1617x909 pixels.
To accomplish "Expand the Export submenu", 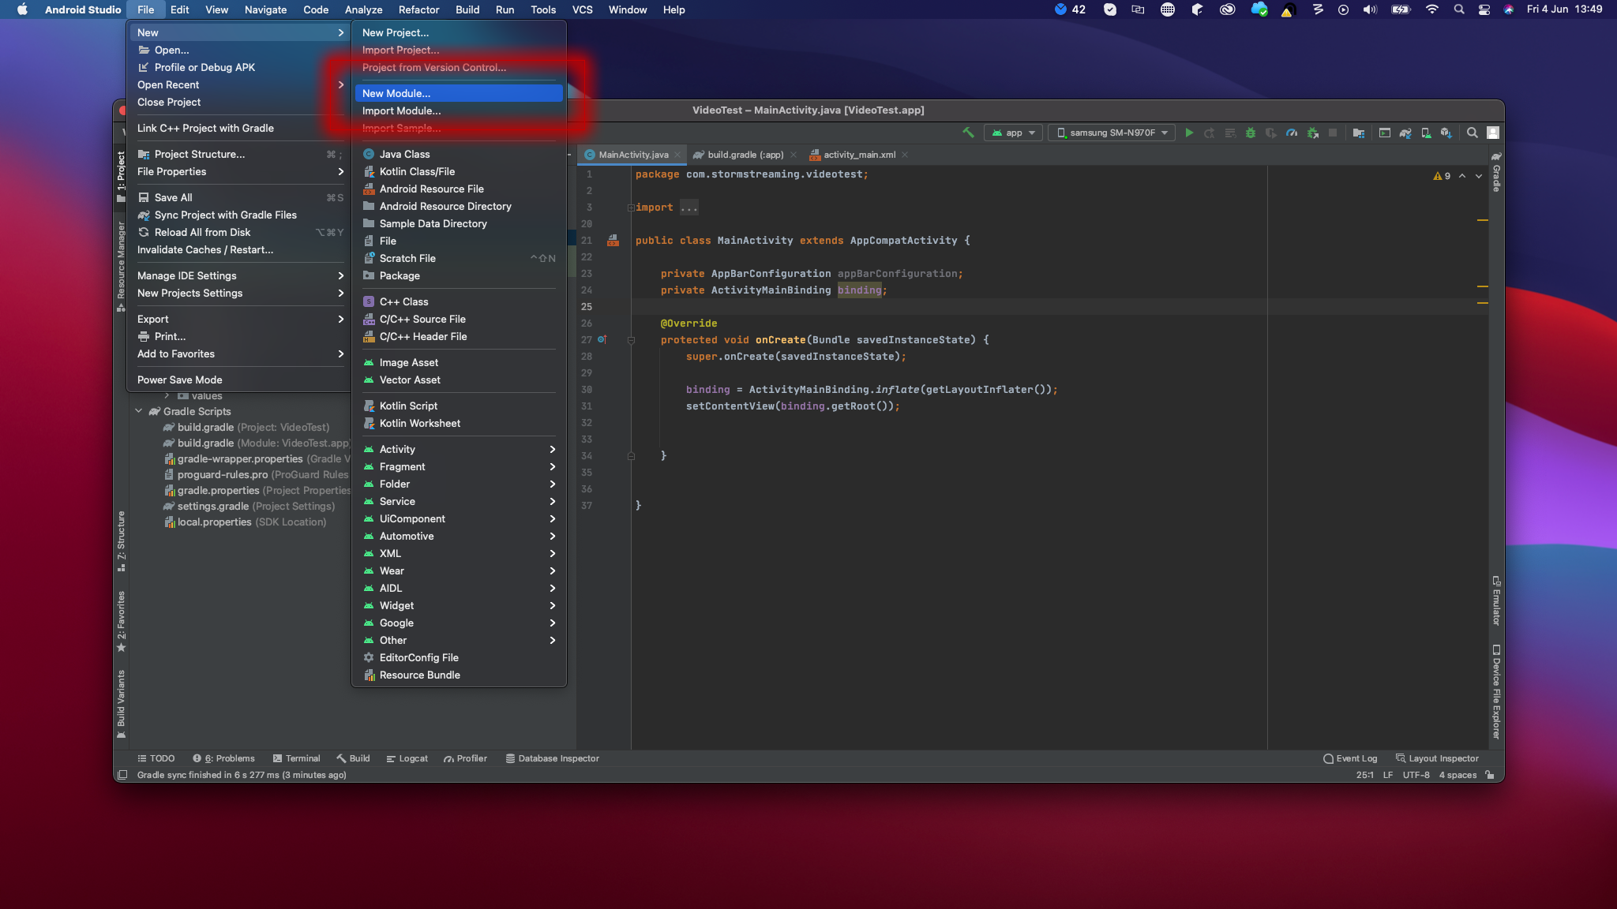I will (x=238, y=319).
